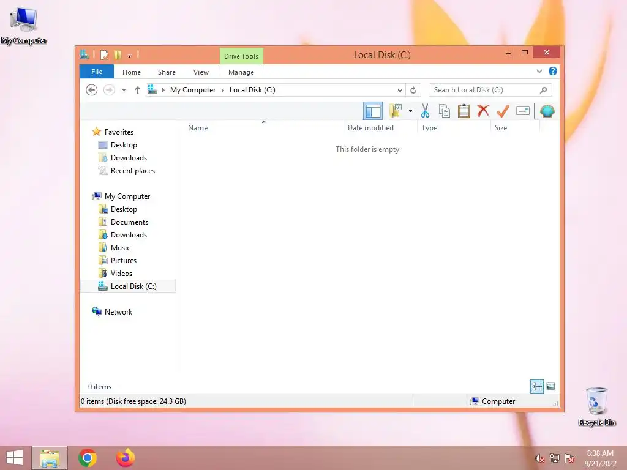Open the Manage ribbon tab

[241, 72]
